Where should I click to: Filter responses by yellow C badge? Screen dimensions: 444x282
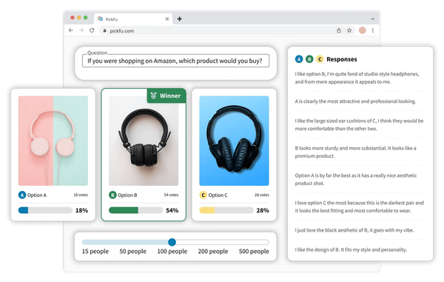click(x=320, y=59)
